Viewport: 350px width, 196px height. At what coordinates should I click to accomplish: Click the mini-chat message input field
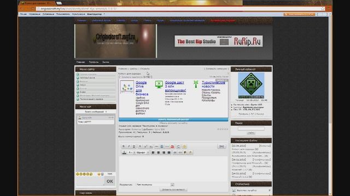[x=90, y=181]
